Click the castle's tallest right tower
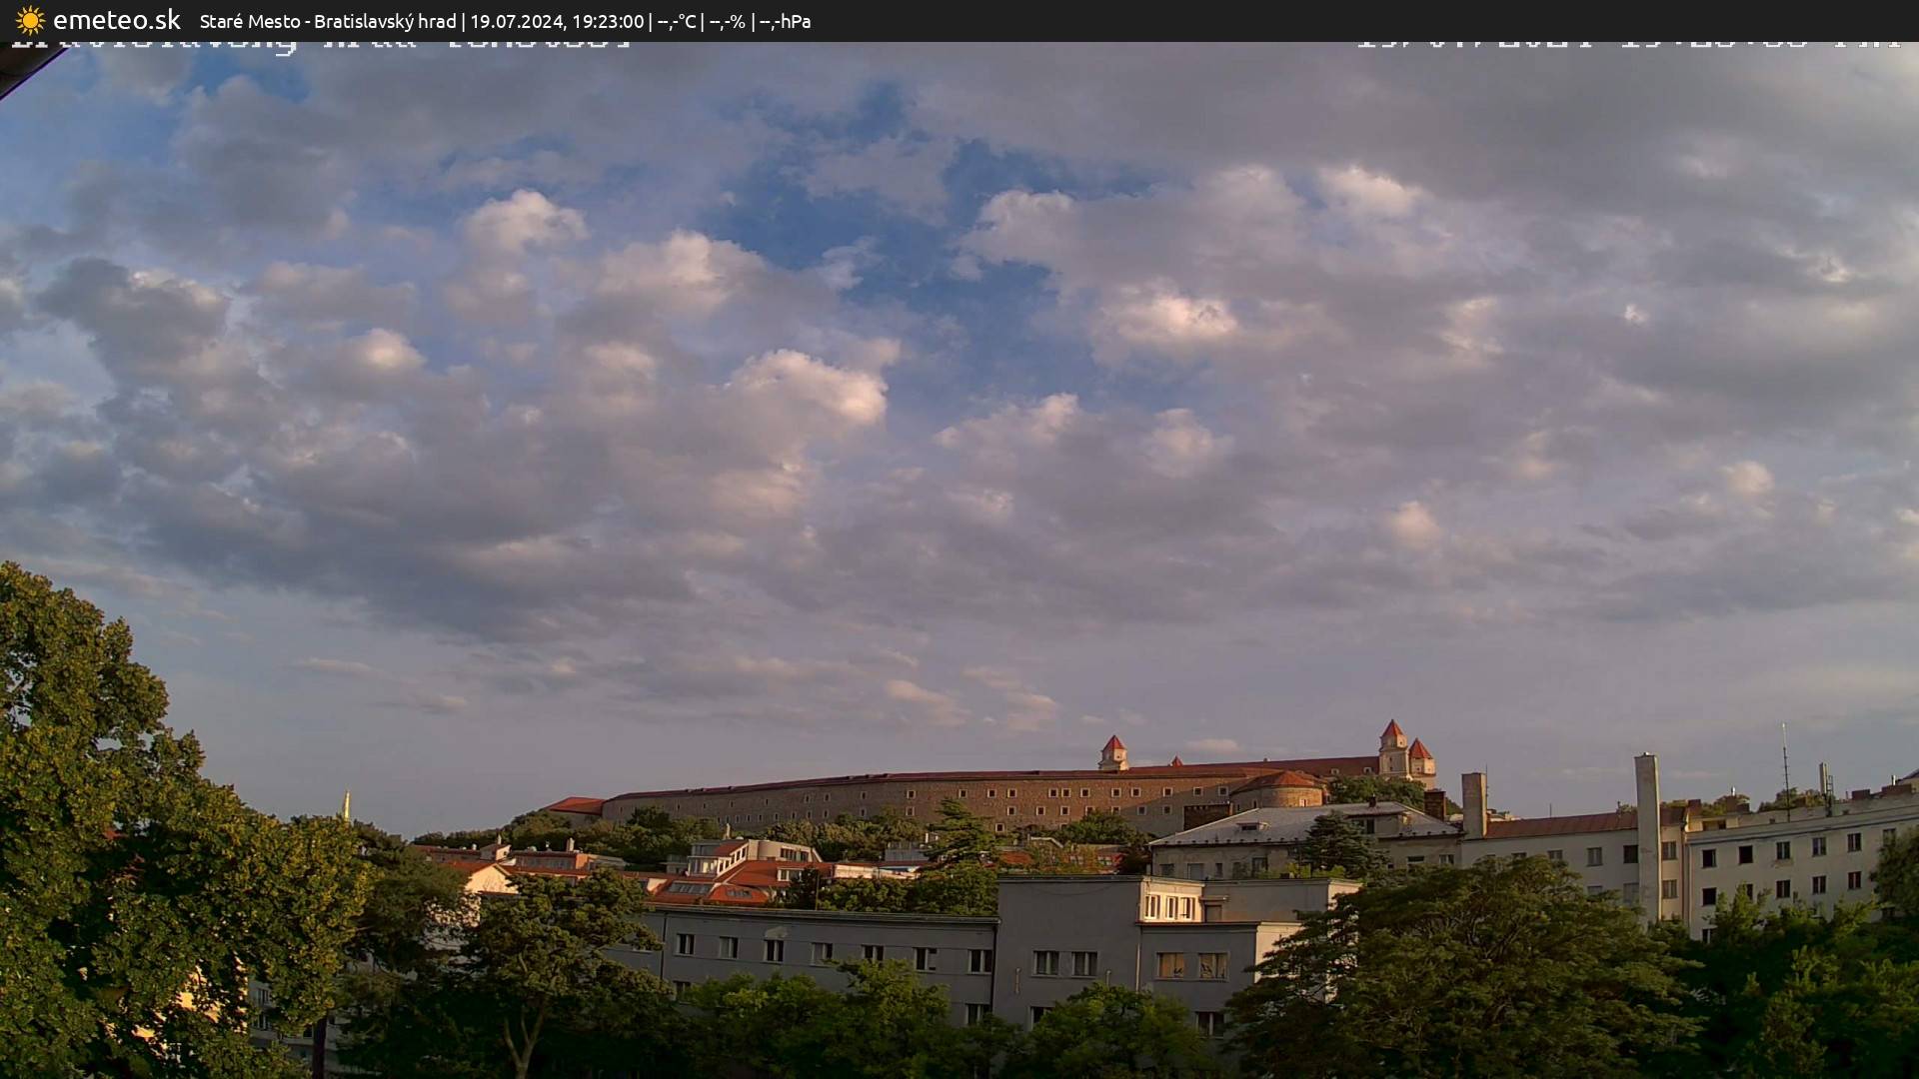 coord(1392,749)
